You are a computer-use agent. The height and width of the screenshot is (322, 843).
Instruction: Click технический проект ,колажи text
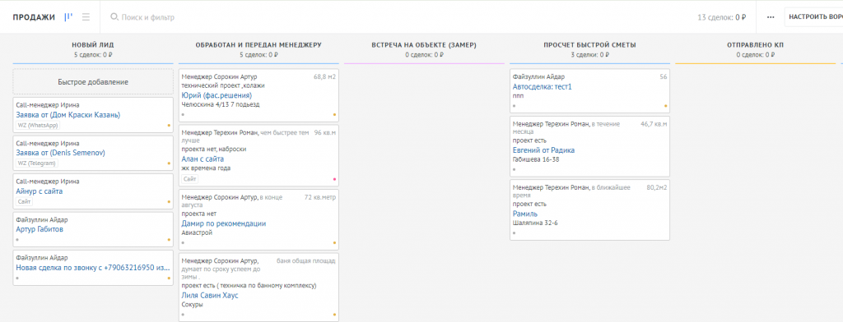[223, 85]
